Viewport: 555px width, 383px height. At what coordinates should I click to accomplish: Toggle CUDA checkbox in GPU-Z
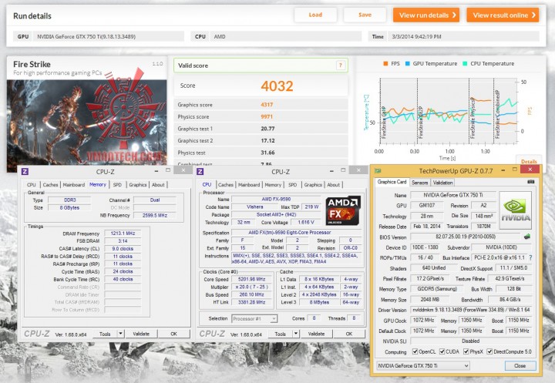coord(442,351)
